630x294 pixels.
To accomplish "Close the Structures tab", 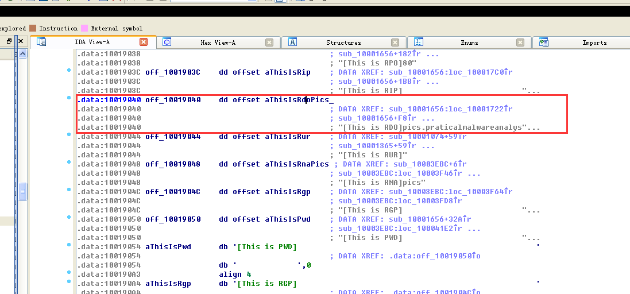I will (395, 42).
